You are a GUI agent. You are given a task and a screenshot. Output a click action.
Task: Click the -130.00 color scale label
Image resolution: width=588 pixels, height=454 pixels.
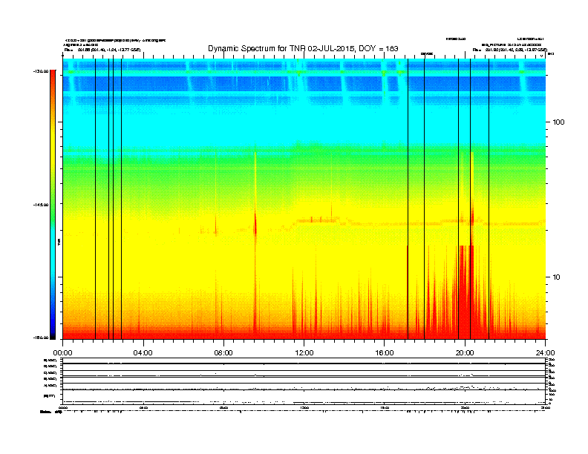pyautogui.click(x=41, y=70)
